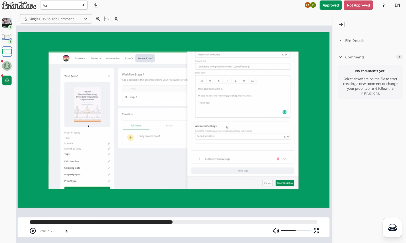406x243 pixels.
Task: Mute the video volume speaker
Action: [276, 231]
